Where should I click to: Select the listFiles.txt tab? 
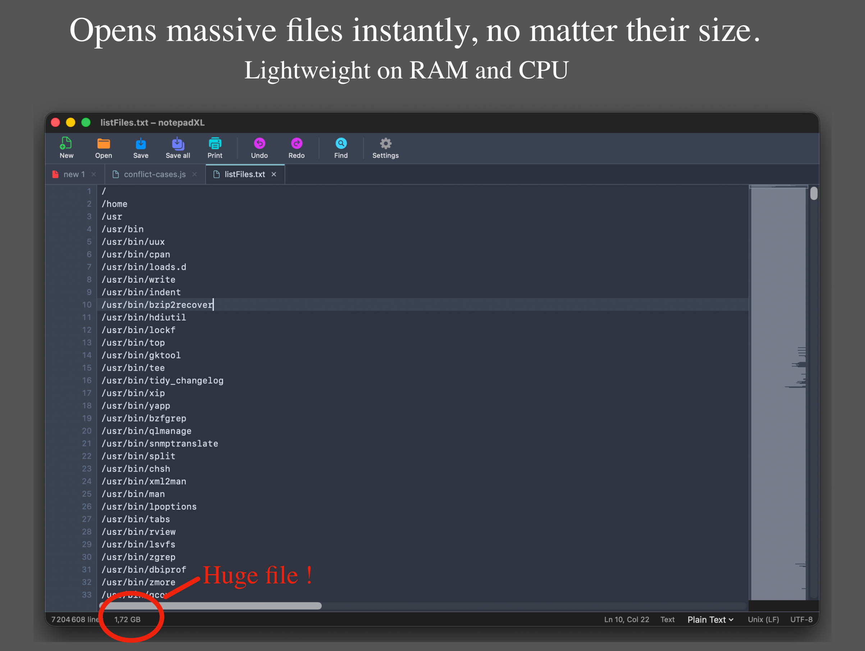coord(245,174)
